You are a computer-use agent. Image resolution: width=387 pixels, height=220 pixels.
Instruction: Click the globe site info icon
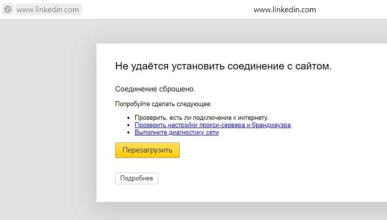(8, 9)
